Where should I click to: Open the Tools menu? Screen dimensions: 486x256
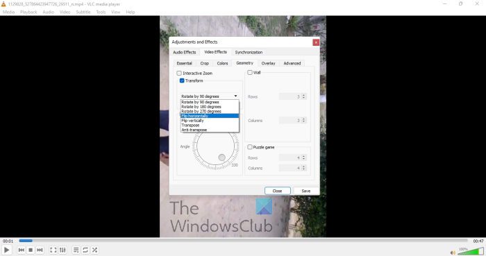(x=101, y=12)
